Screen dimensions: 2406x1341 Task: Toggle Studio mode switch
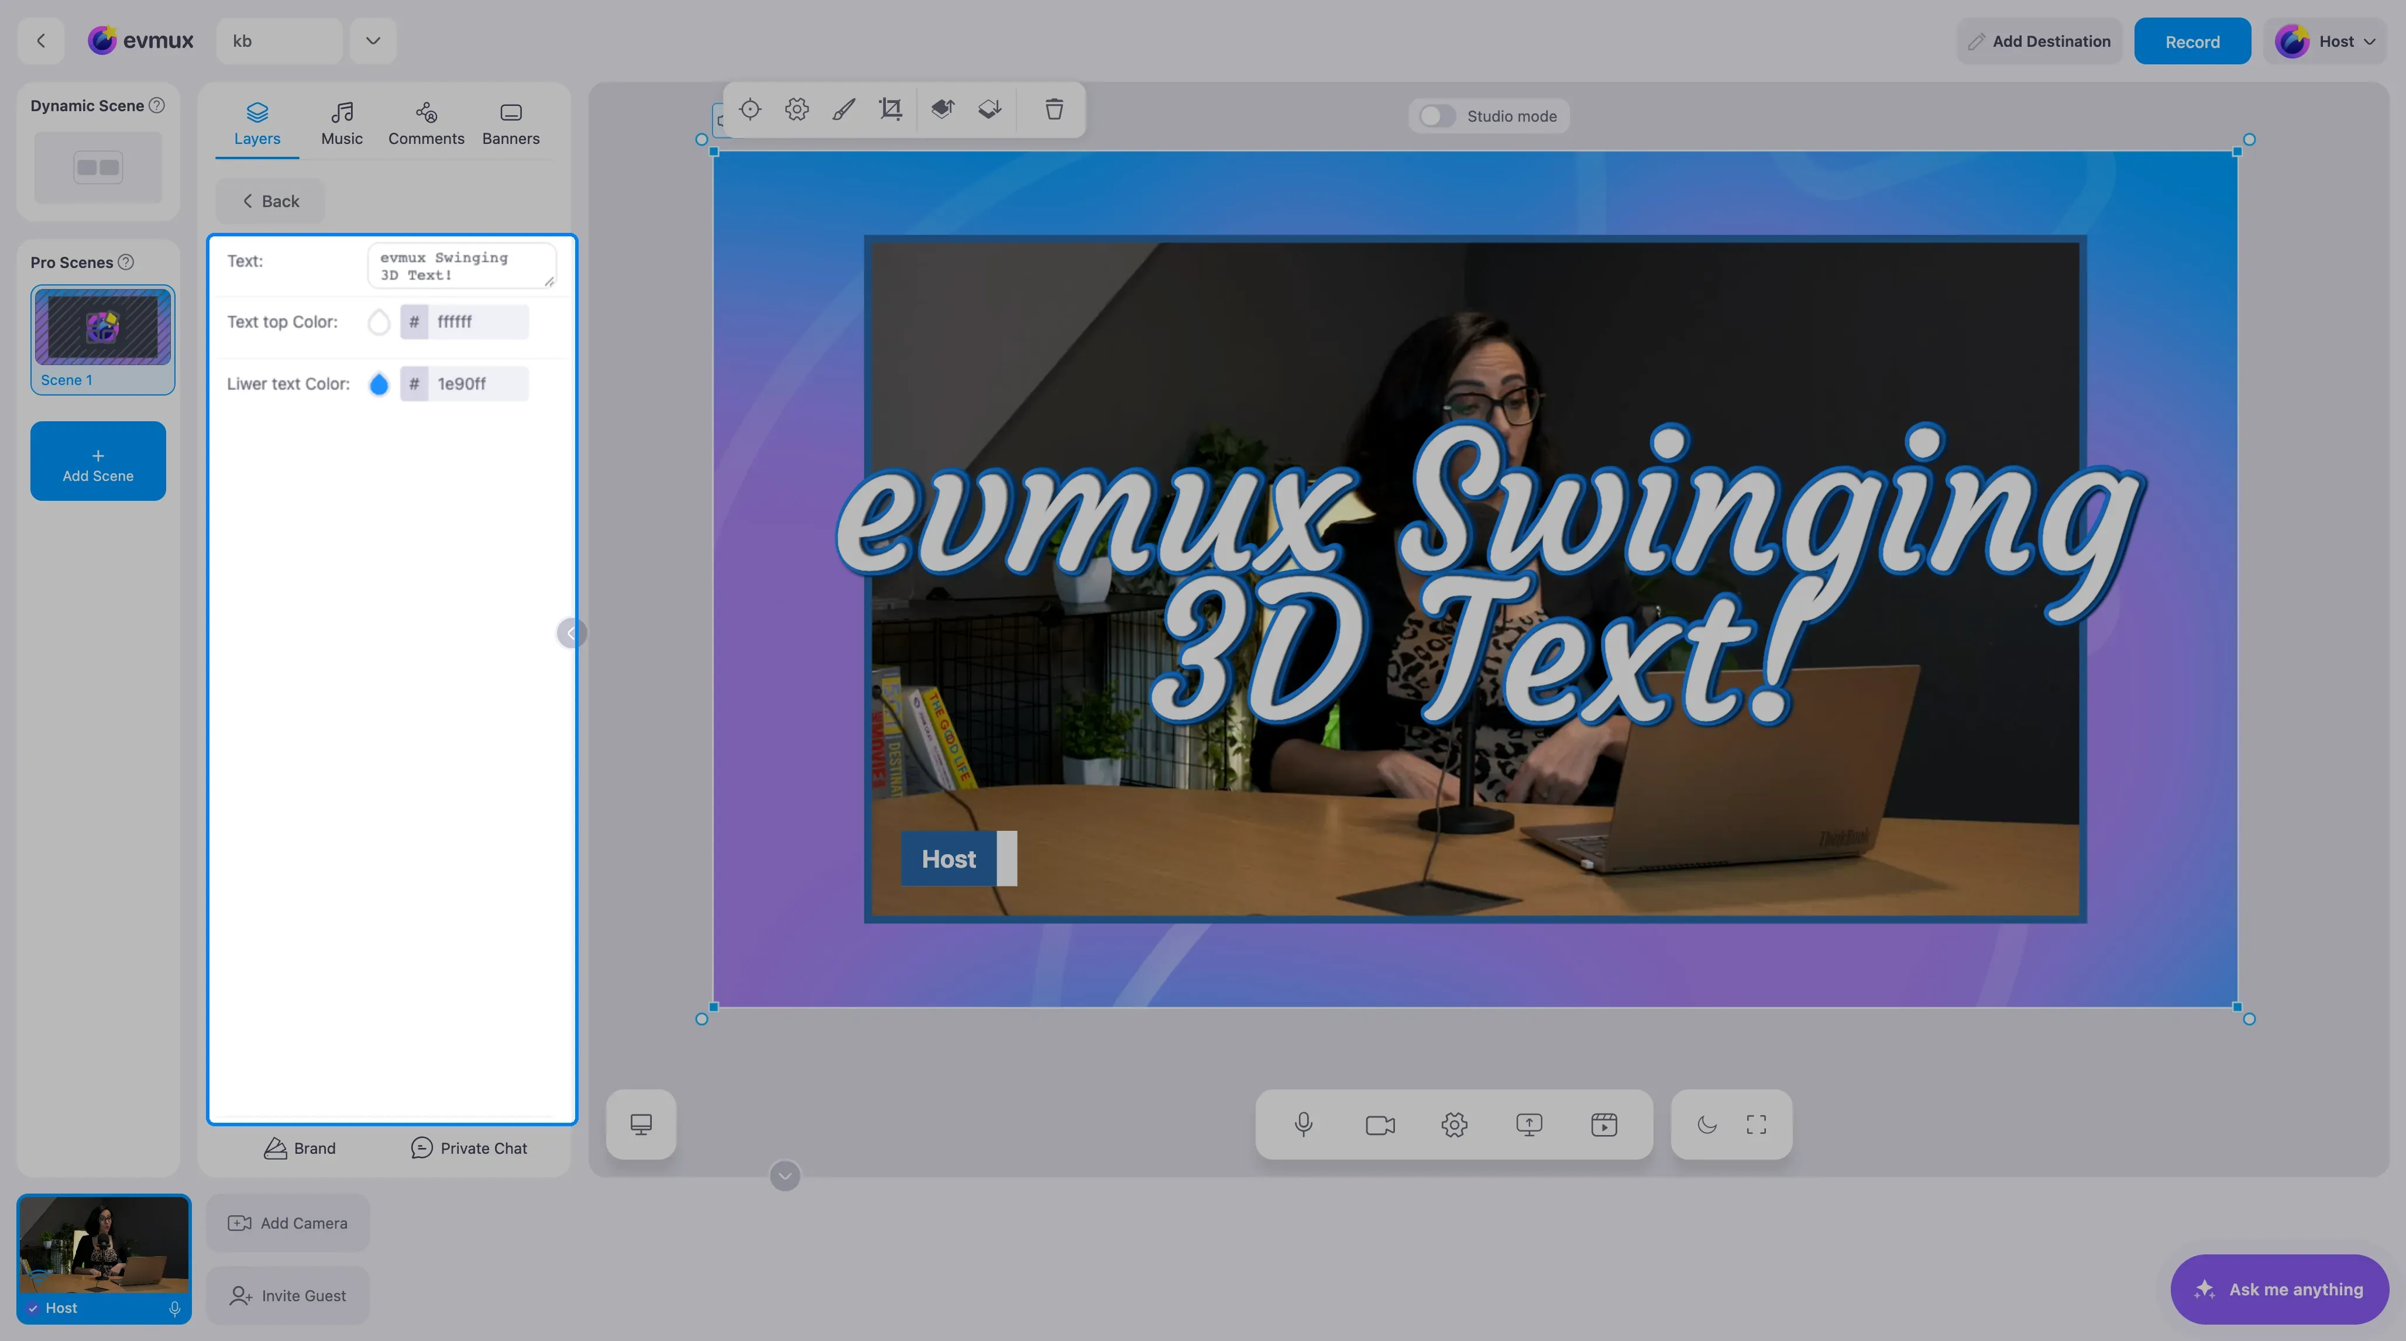(x=1436, y=116)
